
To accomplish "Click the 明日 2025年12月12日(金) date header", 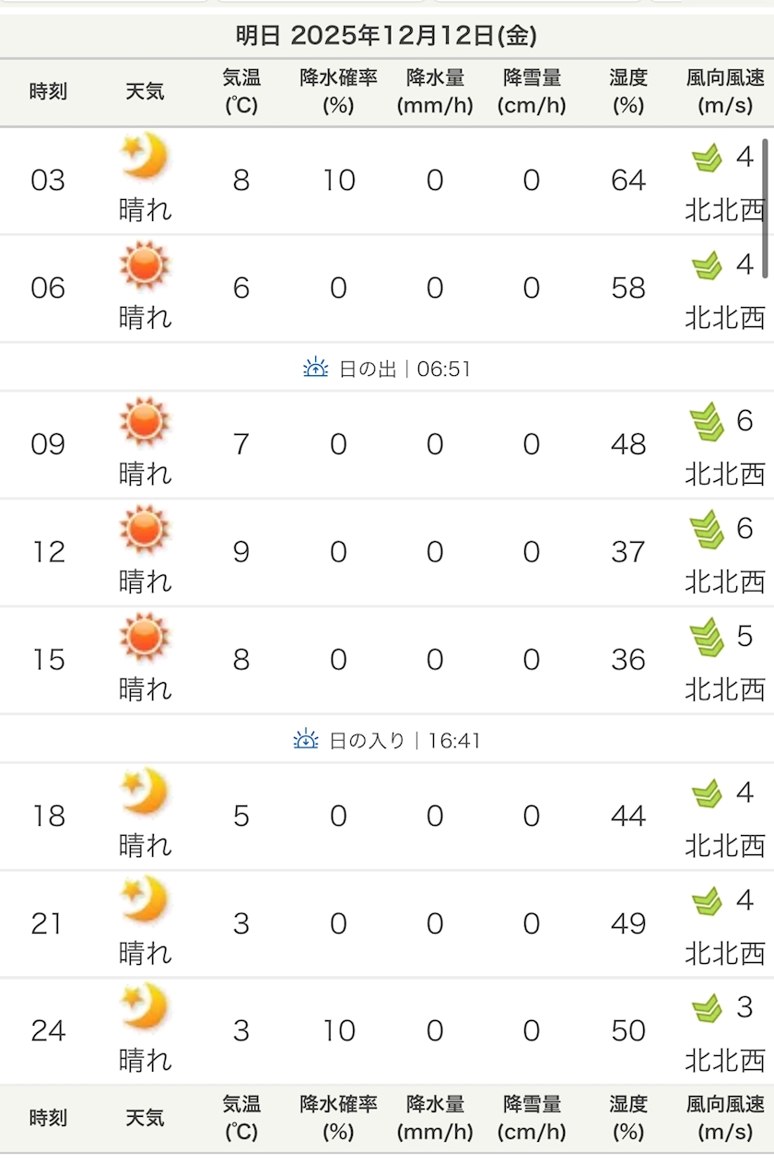I will click(x=386, y=36).
